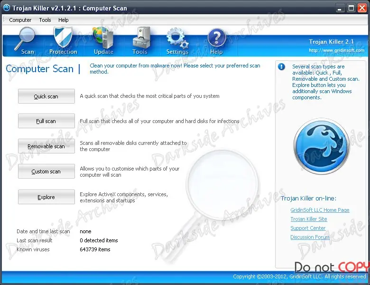Click the large Trojan Killer horse logo

click(322, 146)
